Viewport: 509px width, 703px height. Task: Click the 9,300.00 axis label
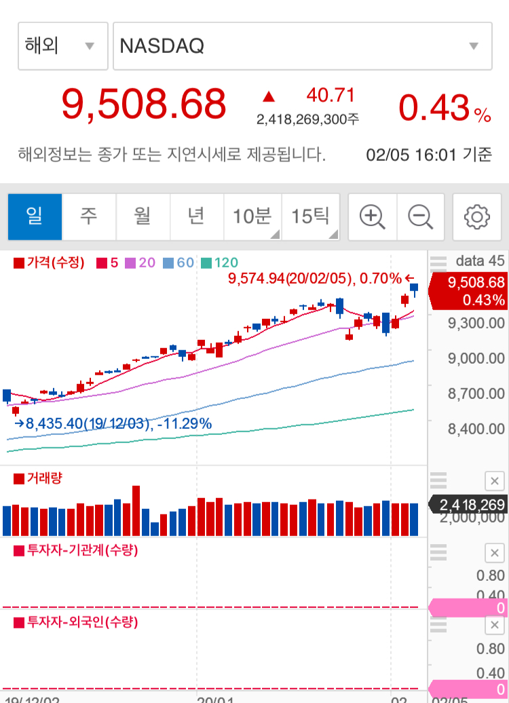click(x=476, y=323)
